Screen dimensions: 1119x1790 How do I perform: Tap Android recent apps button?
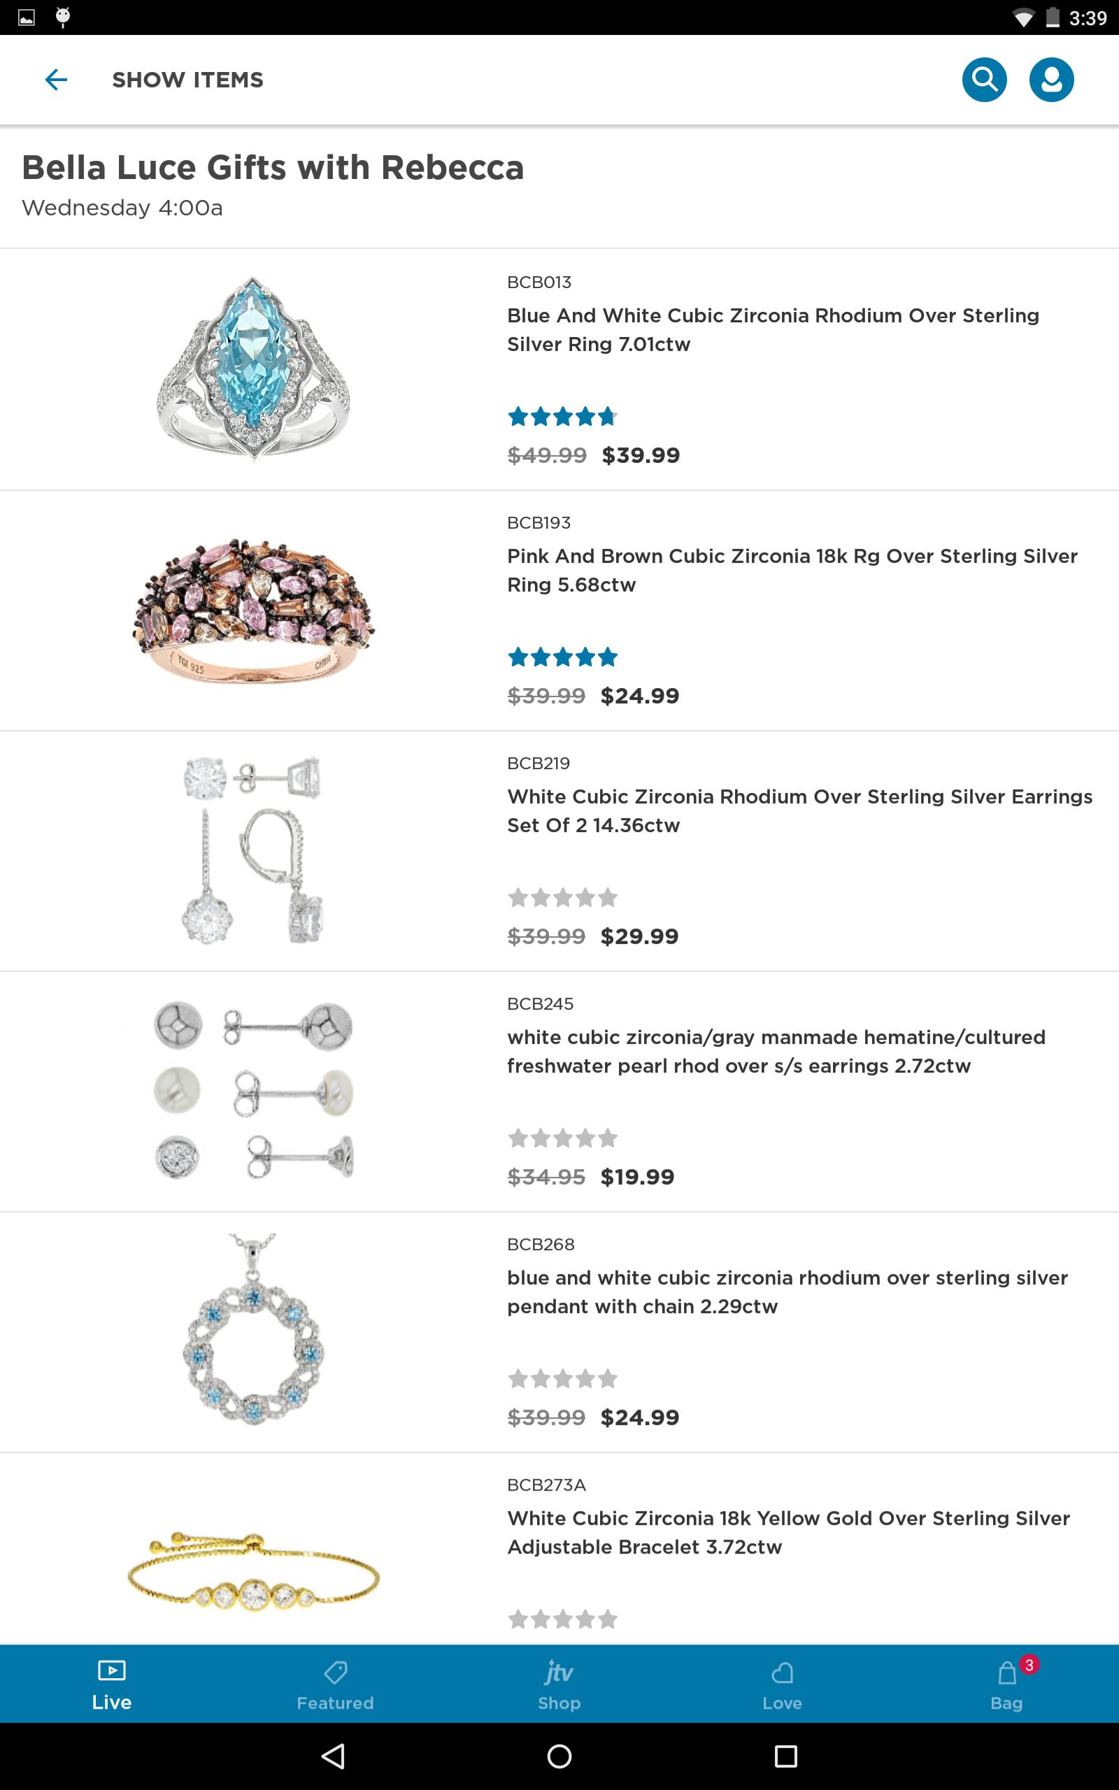pos(785,1755)
